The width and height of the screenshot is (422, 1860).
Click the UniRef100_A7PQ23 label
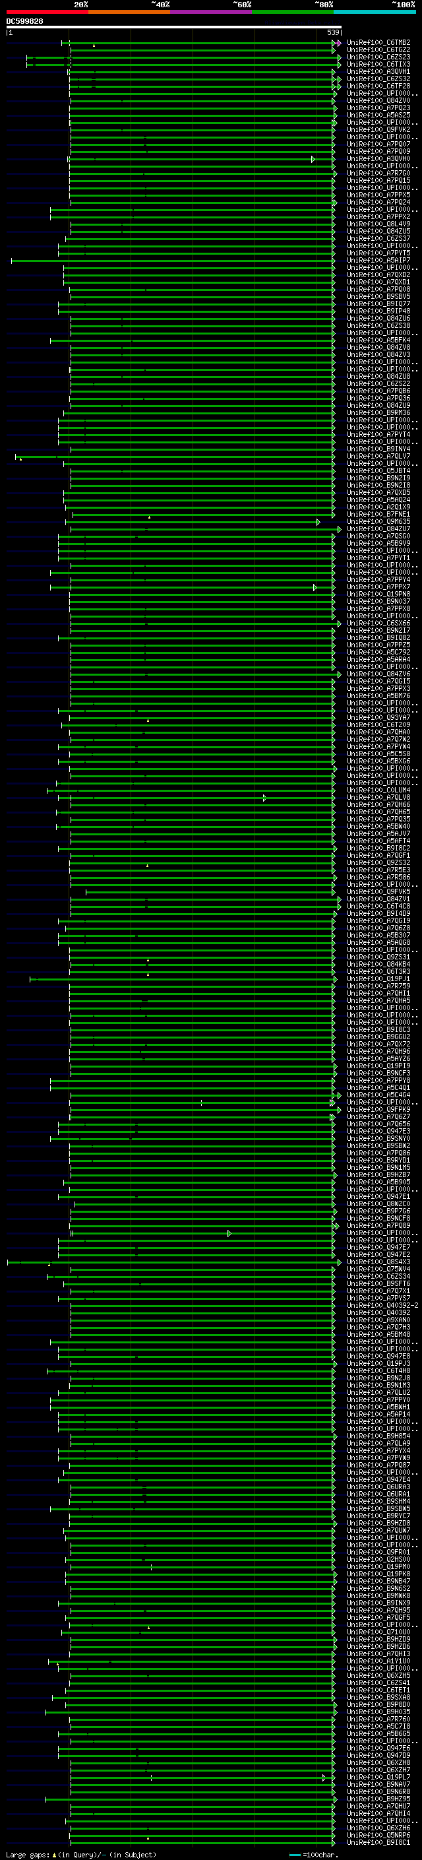pos(378,108)
